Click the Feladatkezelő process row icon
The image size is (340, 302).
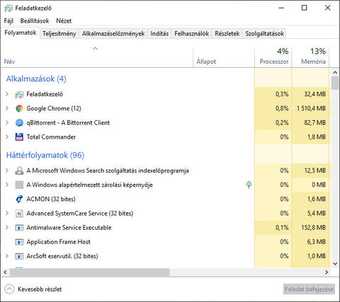tap(19, 94)
